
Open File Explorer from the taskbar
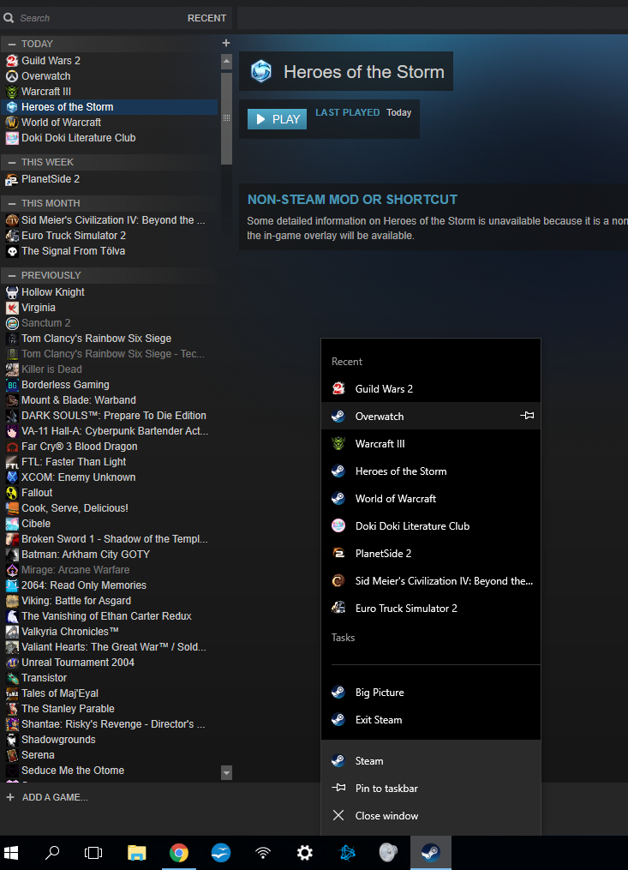pos(136,852)
